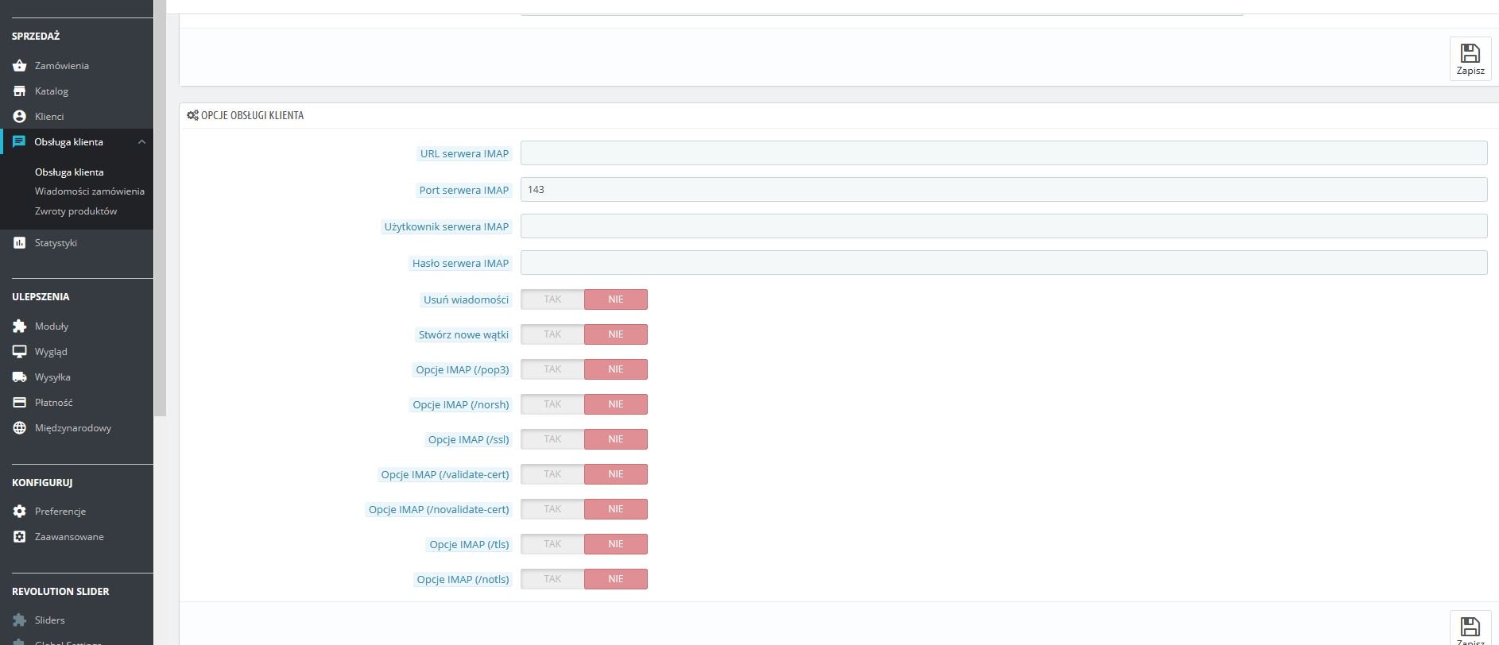Screen dimensions: 1499x645
Task: Click the Port serwera IMAP label
Action: pyautogui.click(x=464, y=191)
